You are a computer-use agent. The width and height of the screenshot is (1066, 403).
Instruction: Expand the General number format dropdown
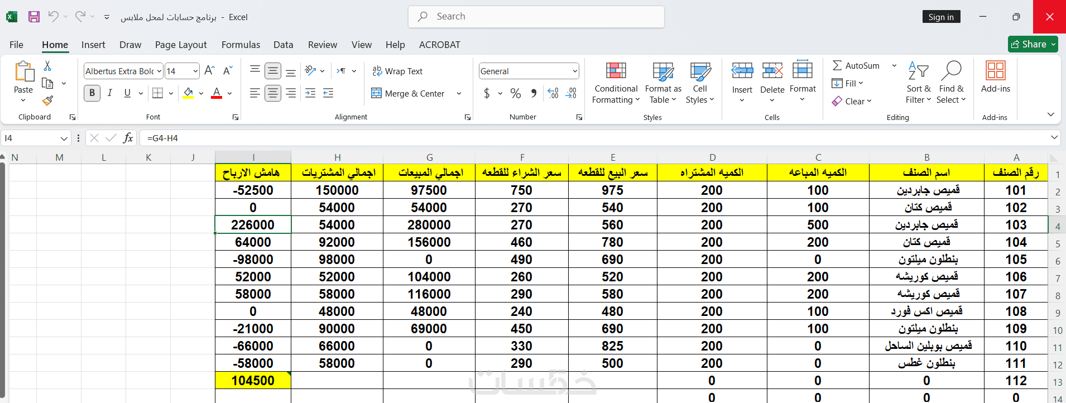574,71
